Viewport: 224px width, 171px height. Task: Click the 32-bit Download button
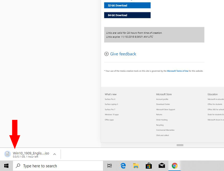[127, 5]
